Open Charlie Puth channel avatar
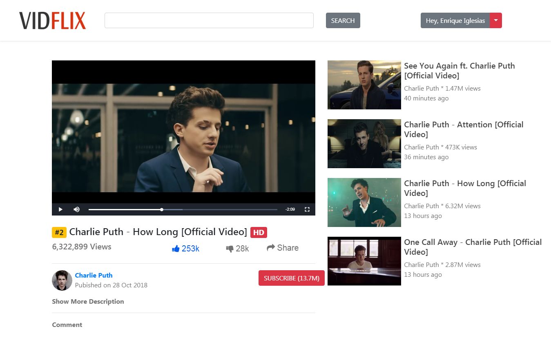 click(x=62, y=280)
